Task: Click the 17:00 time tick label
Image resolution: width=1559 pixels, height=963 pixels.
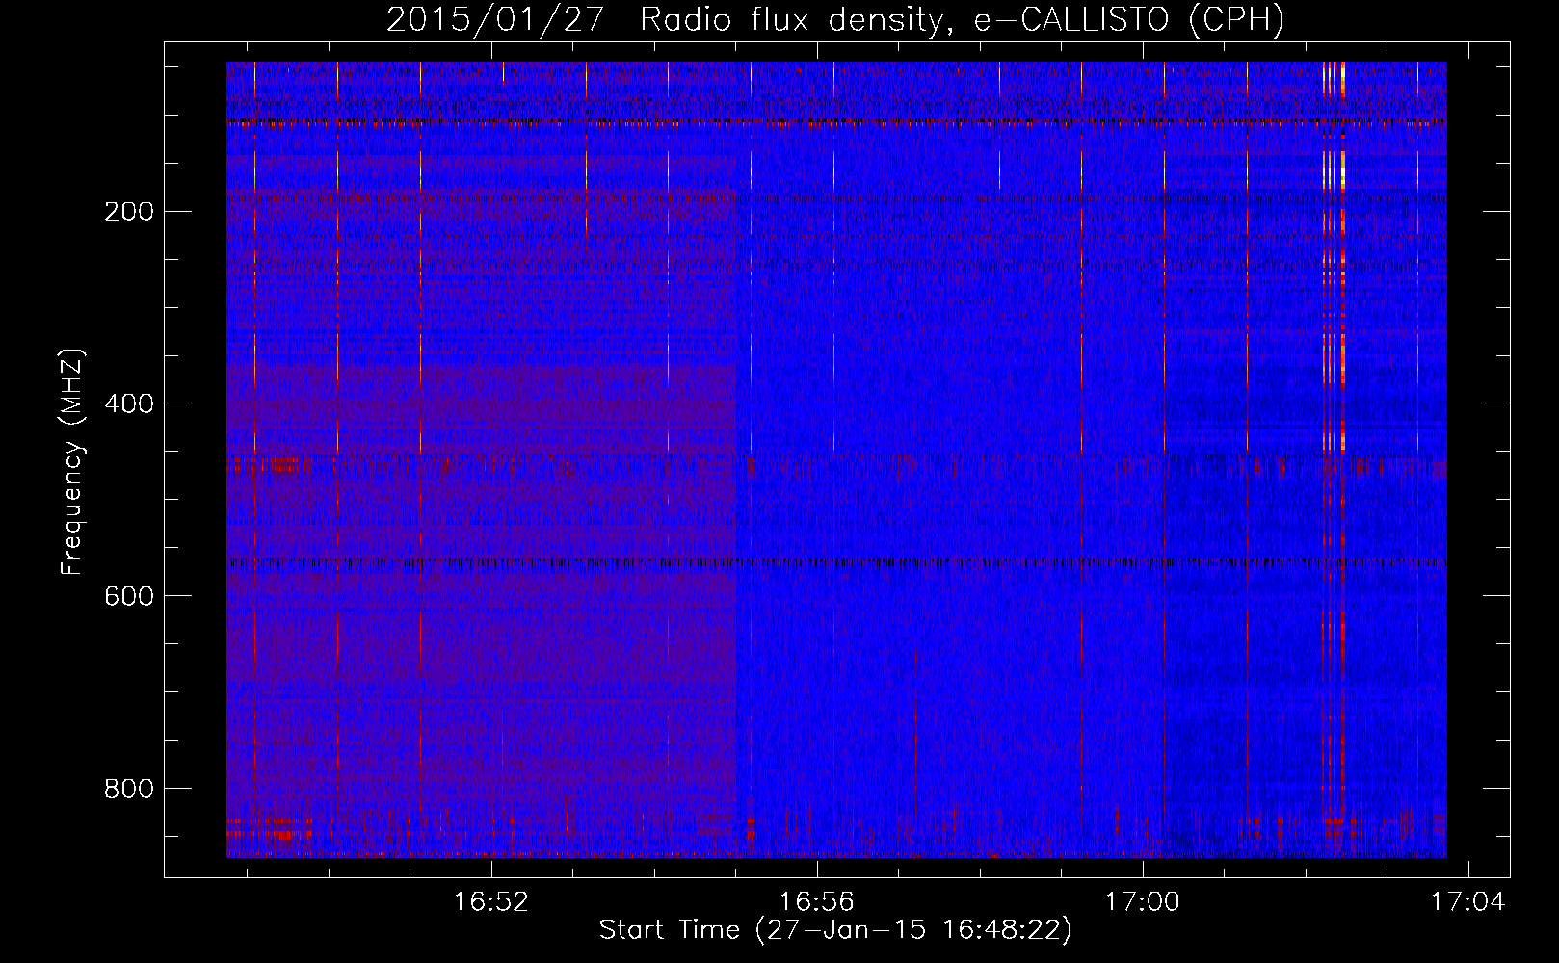Action: pos(1143,902)
